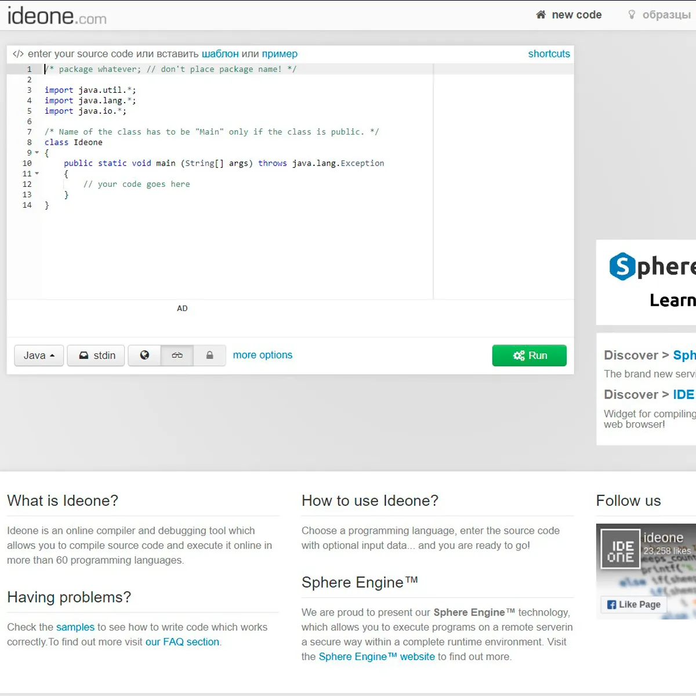The image size is (696, 696).
Task: Click the ideone page name in Facebook widget
Action: pyautogui.click(x=663, y=538)
